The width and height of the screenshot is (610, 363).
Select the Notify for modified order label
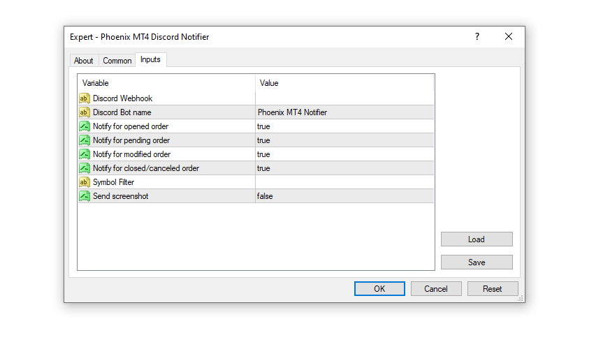132,154
